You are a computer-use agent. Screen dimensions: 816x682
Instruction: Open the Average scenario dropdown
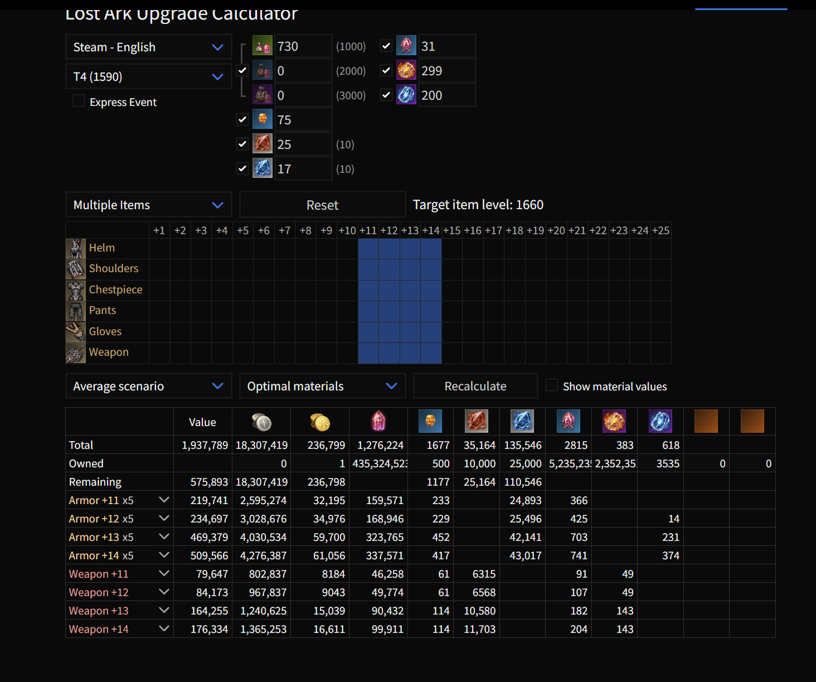click(148, 386)
